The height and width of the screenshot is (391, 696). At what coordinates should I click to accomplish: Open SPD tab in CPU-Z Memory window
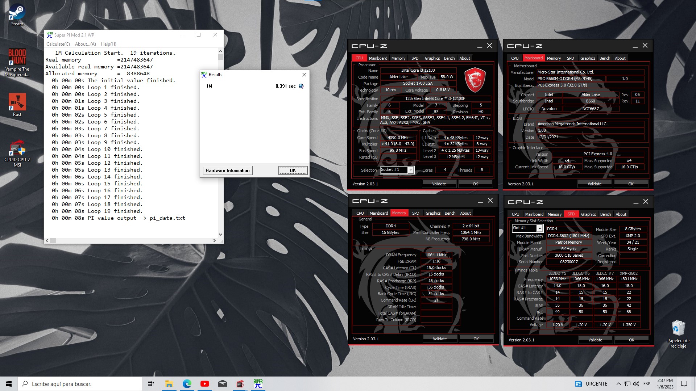(415, 213)
